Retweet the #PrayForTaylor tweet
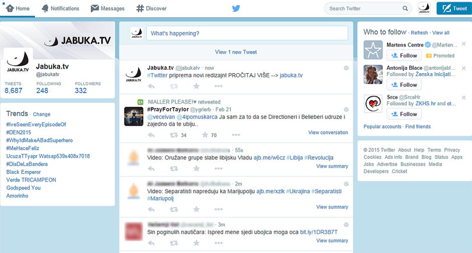 [x=173, y=136]
